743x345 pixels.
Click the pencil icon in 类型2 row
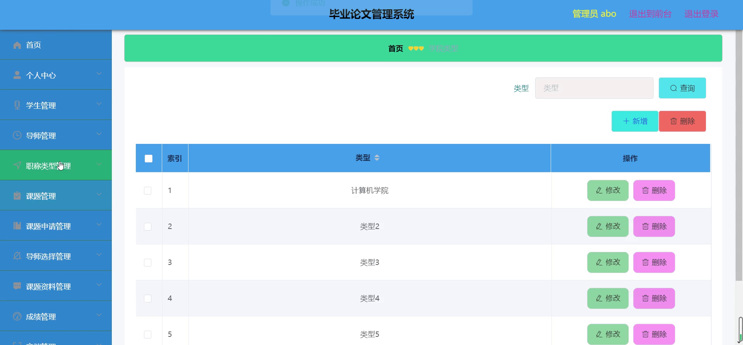click(x=599, y=226)
